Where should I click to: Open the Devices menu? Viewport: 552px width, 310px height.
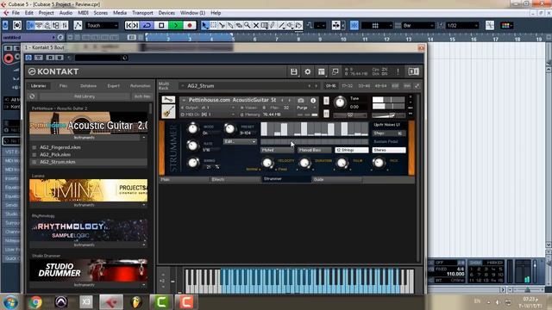click(166, 13)
